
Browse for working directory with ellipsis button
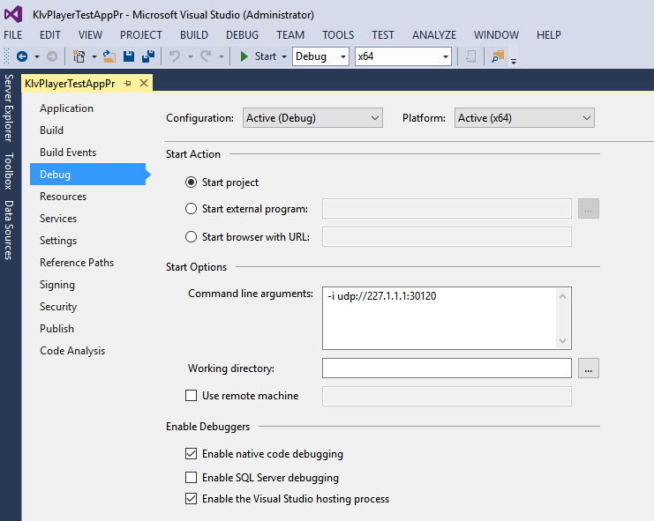[589, 368]
